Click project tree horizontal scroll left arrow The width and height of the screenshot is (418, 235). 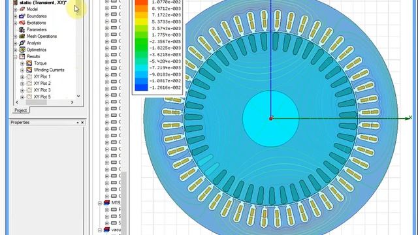(x=17, y=102)
